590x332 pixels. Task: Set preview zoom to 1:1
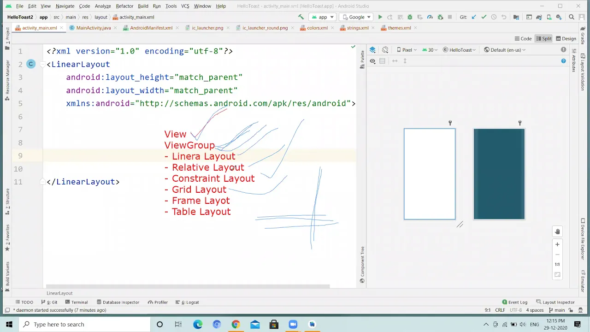[x=557, y=265]
